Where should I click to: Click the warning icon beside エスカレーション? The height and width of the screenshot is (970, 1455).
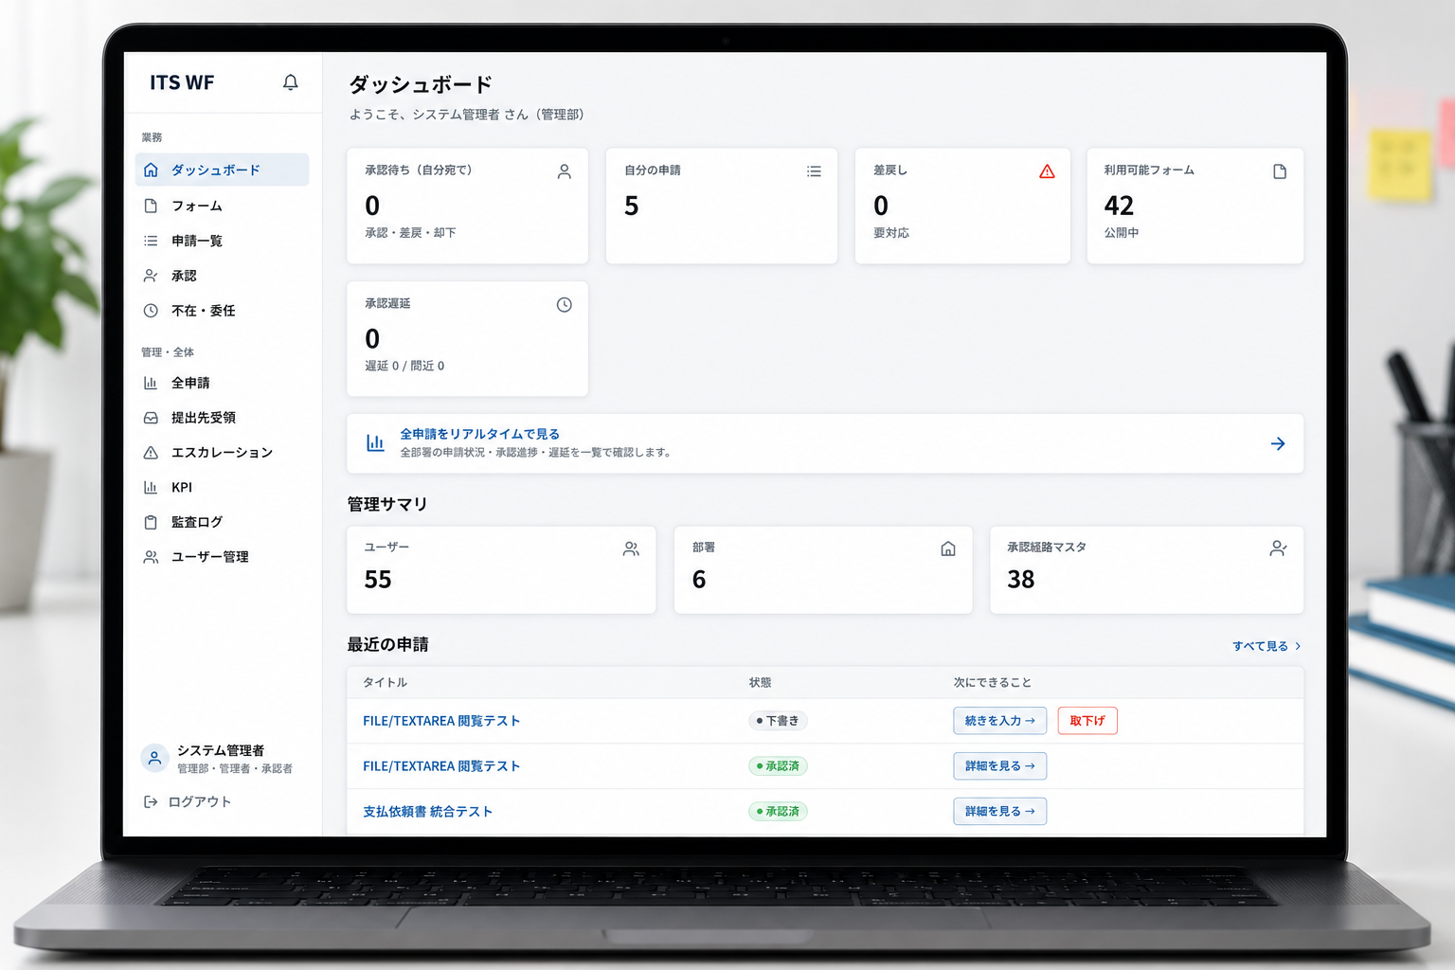tap(151, 453)
